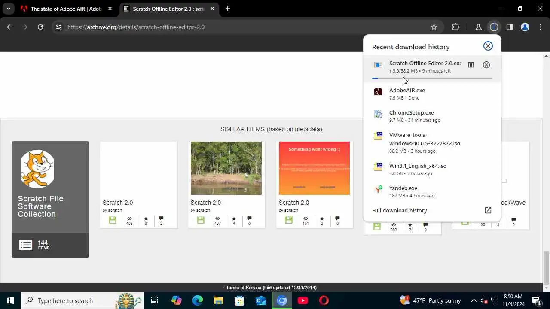Cancel the Scratch Offline Editor 2.0.exe download
This screenshot has height=309, width=550.
[486, 65]
